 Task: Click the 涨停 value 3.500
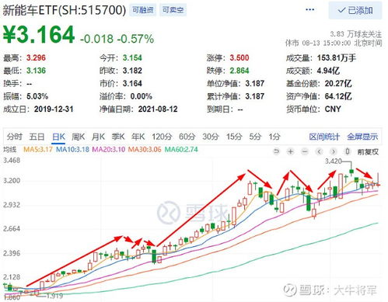pyautogui.click(x=239, y=57)
